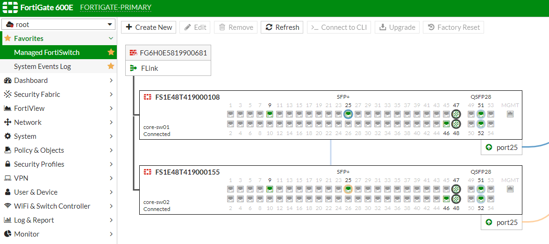
Task: Click port 47 on core-sw01
Action: coord(456,114)
